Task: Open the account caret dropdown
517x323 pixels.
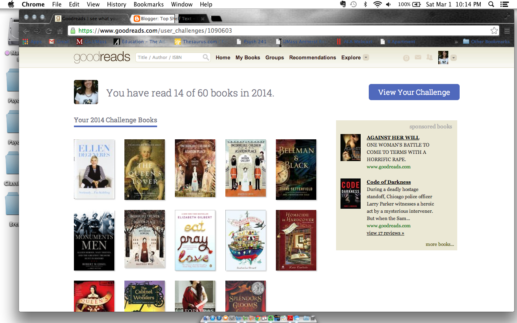Action: tap(454, 58)
